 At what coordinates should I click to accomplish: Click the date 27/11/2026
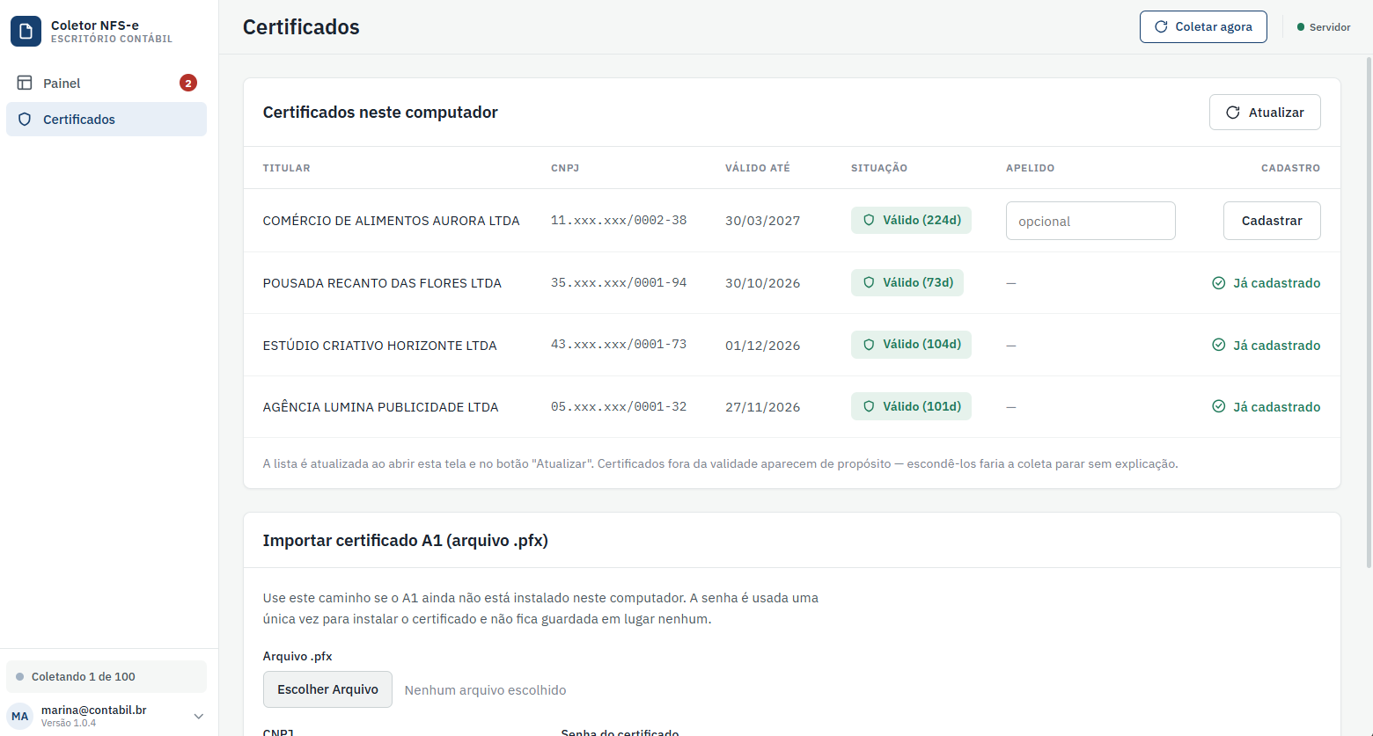[763, 407]
